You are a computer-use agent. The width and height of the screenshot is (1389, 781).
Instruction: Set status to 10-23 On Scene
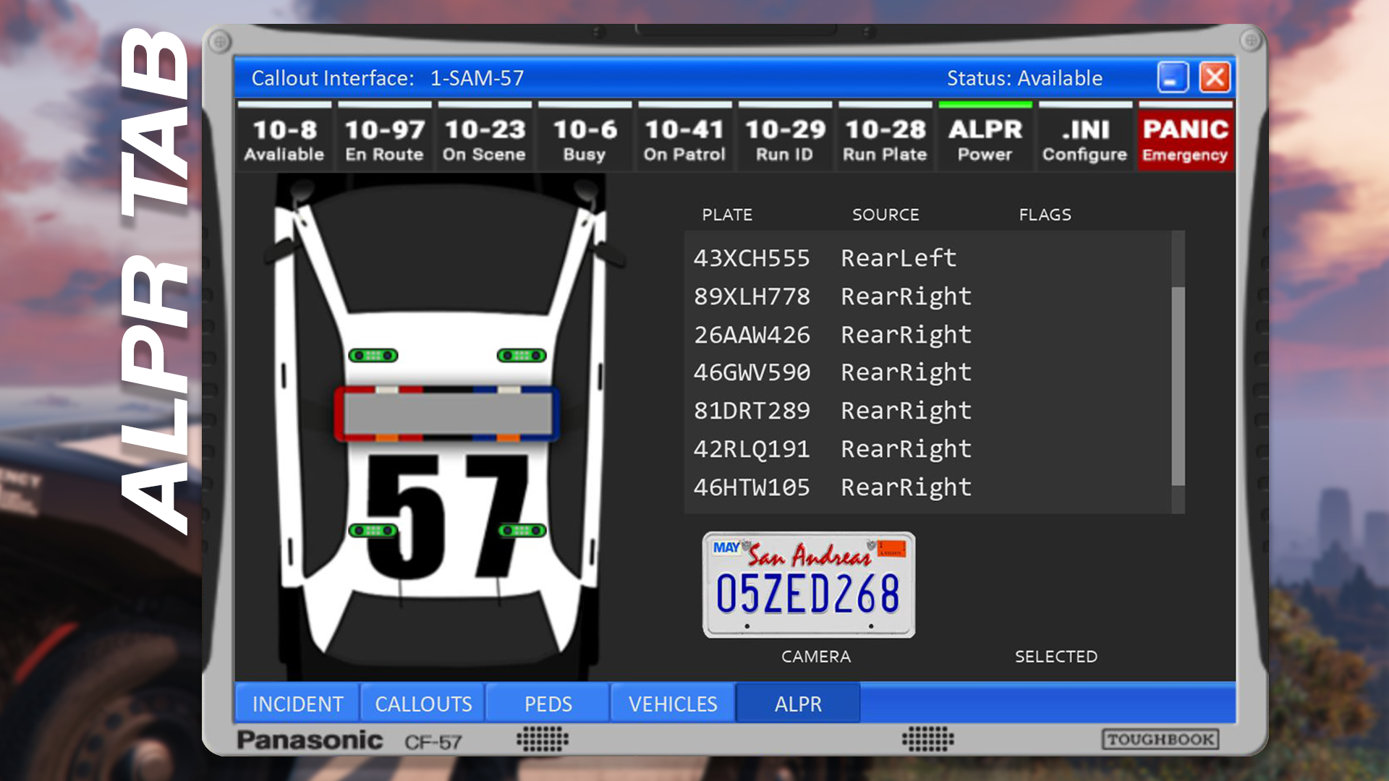coord(484,140)
